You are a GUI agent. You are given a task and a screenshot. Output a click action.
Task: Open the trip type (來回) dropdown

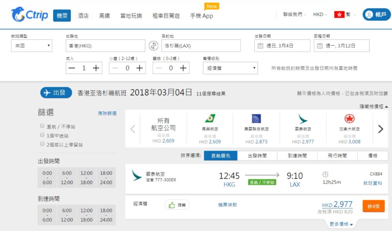pyautogui.click(x=31, y=46)
